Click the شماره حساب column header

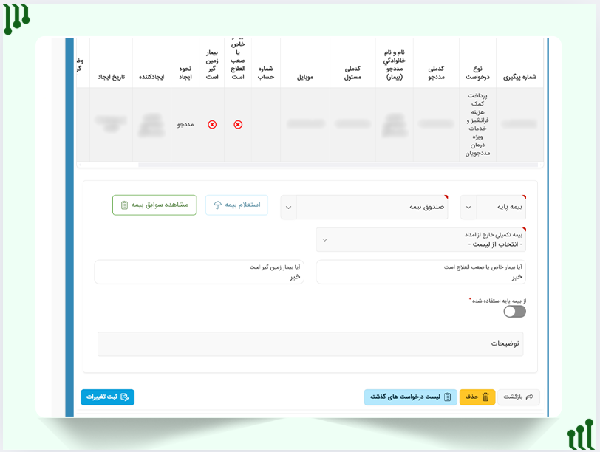pos(266,72)
